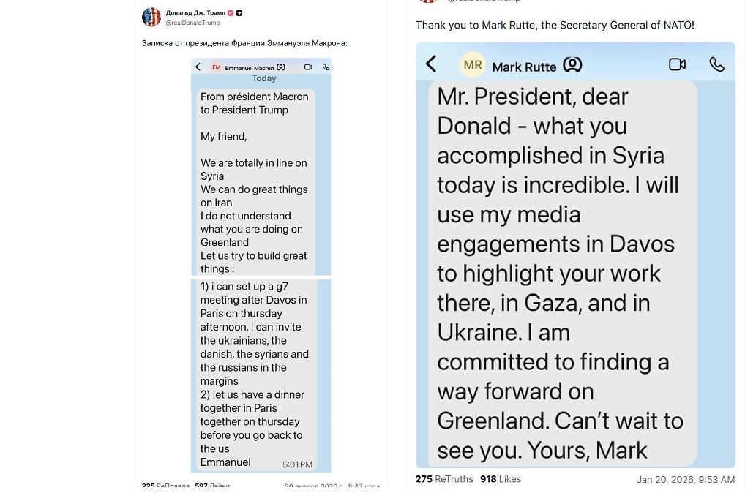Screen dimensions: 745x493
Task: Open contact icon beside Emmanuel Macron name
Action: (281, 67)
